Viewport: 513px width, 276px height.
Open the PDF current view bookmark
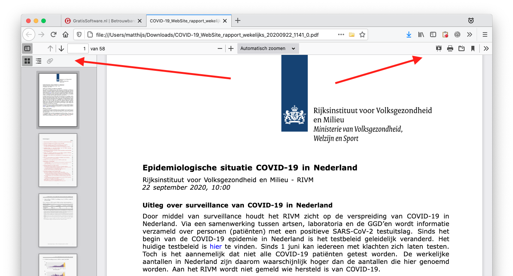pyautogui.click(x=473, y=48)
